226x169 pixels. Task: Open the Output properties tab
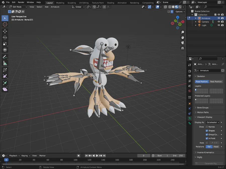[x=190, y=76]
